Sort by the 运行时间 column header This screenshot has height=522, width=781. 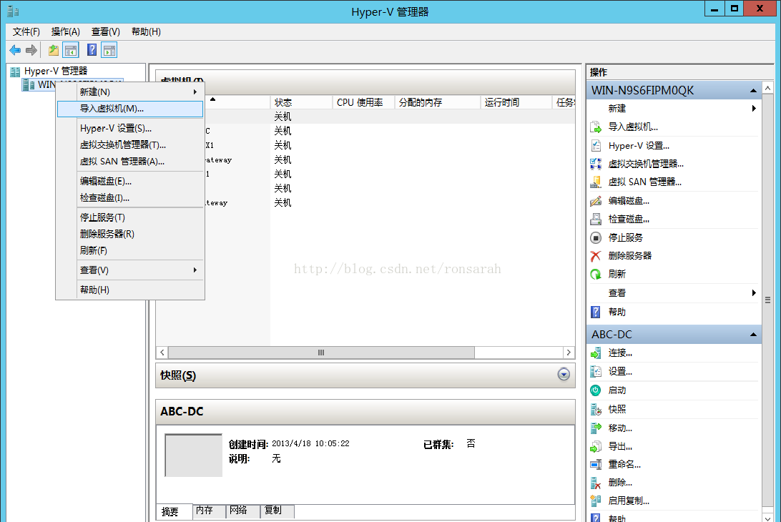pyautogui.click(x=516, y=102)
